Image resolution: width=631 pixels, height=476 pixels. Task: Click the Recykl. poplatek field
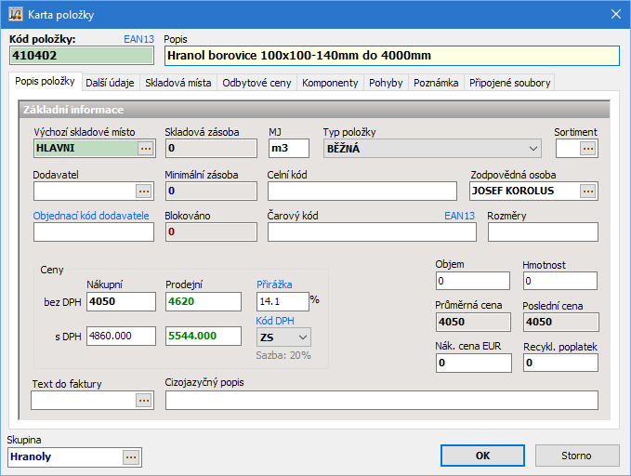(561, 363)
